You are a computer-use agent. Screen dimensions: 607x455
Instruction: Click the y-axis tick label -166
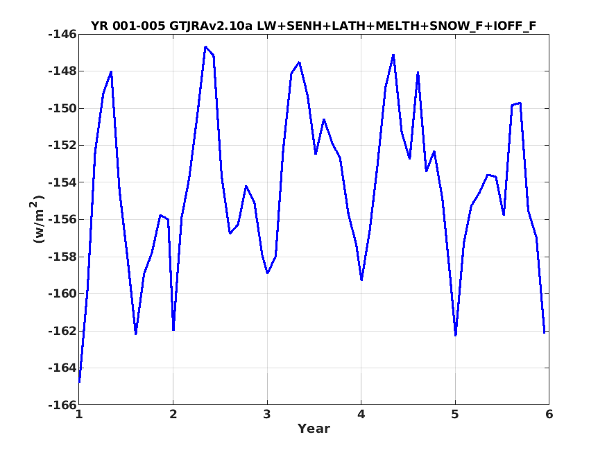(x=62, y=405)
